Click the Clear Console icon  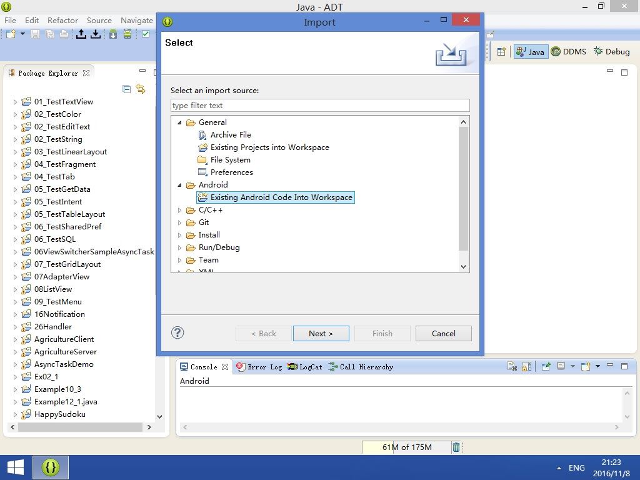[x=512, y=366]
